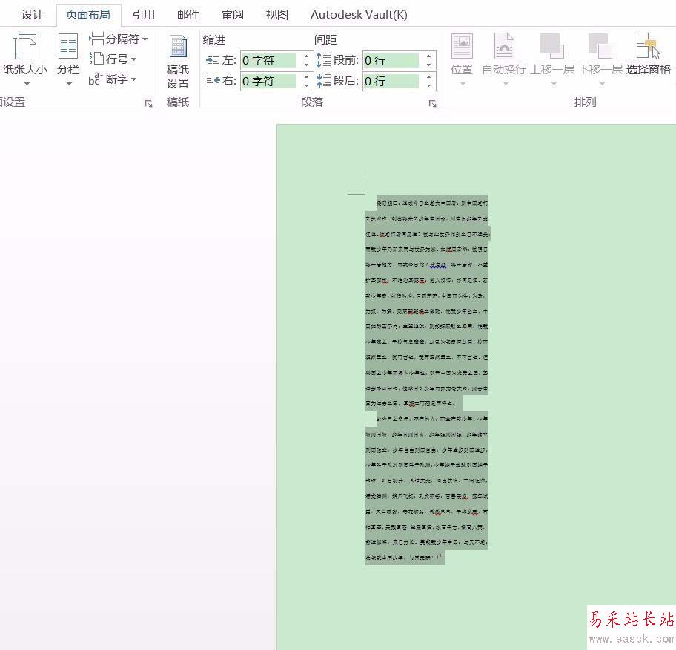This screenshot has height=650, width=676.
Task: Open 稿纸设置 manuscript paper settings
Action: tap(178, 61)
